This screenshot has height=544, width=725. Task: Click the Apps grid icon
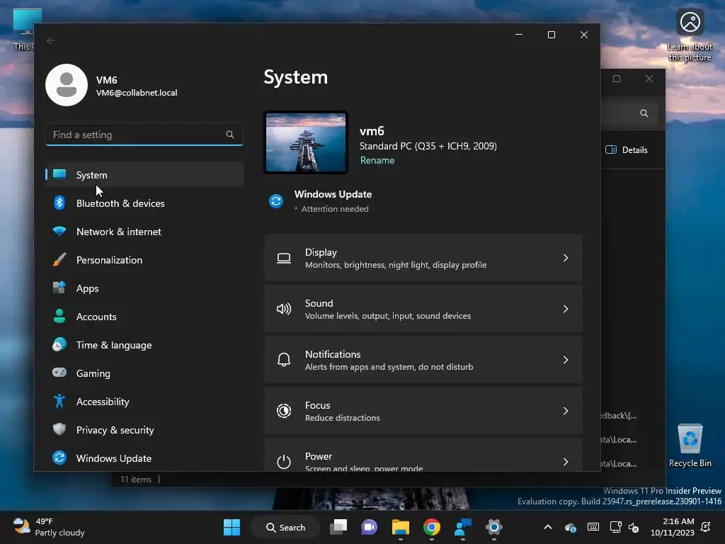click(x=59, y=288)
